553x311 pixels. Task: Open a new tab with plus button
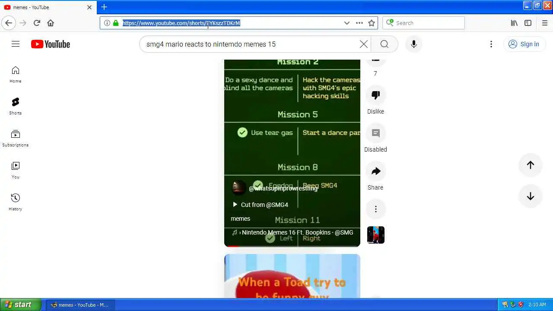coord(104,7)
